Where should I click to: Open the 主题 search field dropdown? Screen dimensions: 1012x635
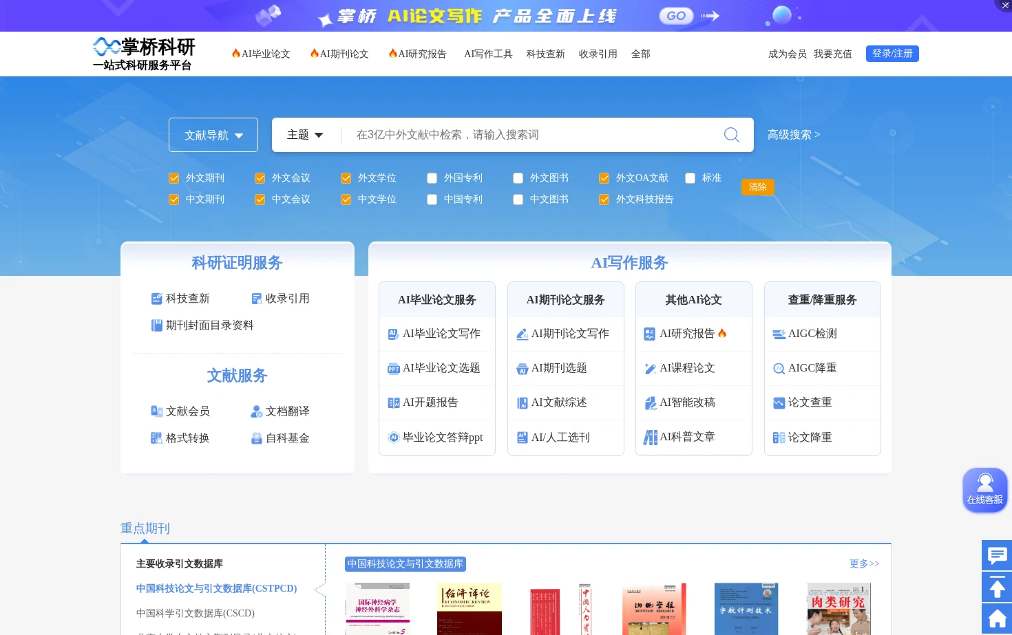[305, 135]
